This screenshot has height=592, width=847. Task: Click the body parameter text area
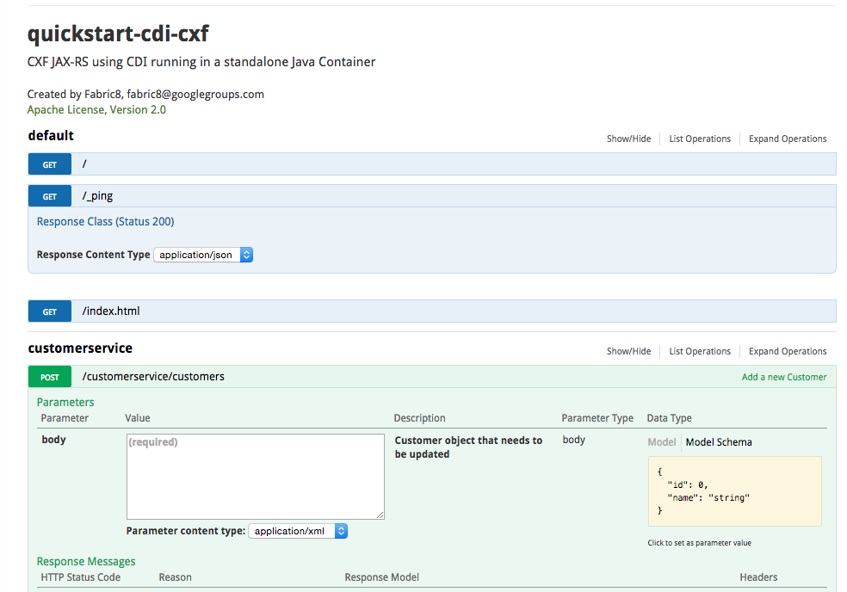tap(255, 476)
